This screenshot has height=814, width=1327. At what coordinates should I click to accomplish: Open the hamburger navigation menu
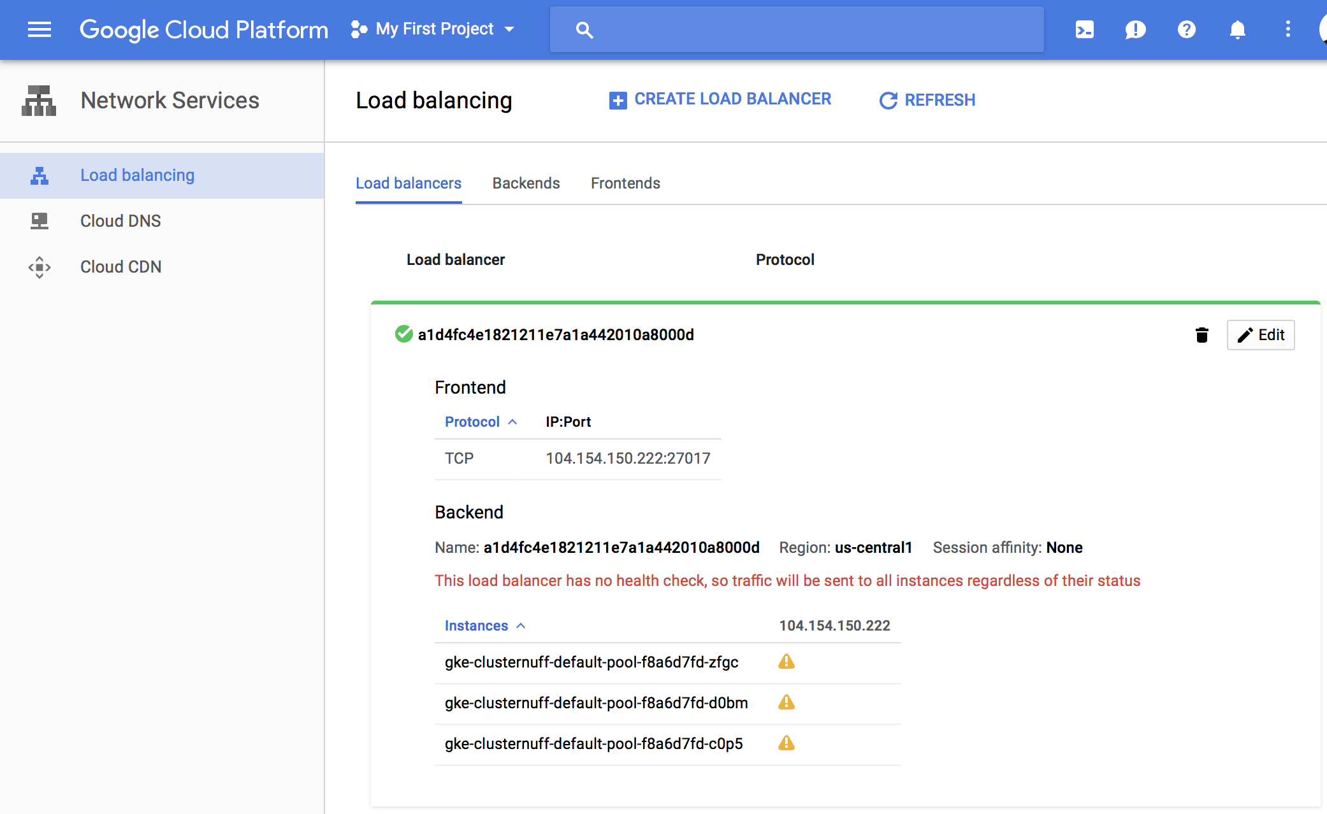[40, 29]
